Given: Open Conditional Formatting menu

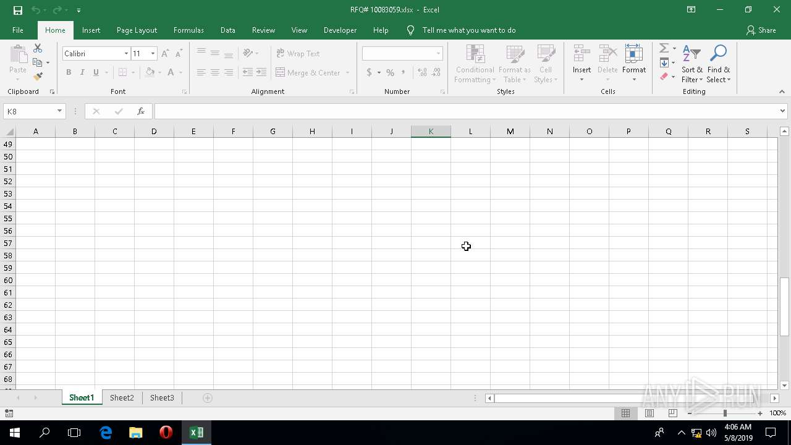Looking at the screenshot, I should tap(475, 64).
